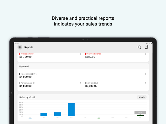This screenshot has width=166, height=124.
Task: Tap the Partially paid (5) label
Action: 28,83
